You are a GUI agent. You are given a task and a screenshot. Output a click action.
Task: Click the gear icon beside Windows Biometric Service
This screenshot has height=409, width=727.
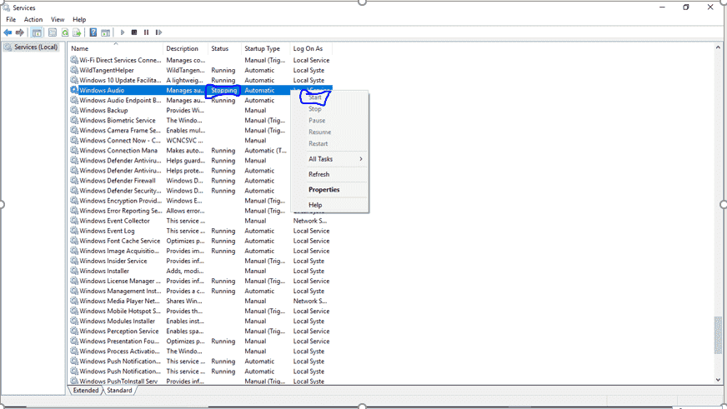coord(74,121)
